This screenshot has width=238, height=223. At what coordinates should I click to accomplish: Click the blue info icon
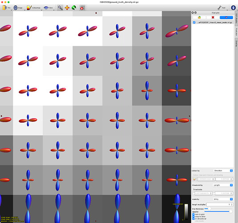(x=233, y=8)
